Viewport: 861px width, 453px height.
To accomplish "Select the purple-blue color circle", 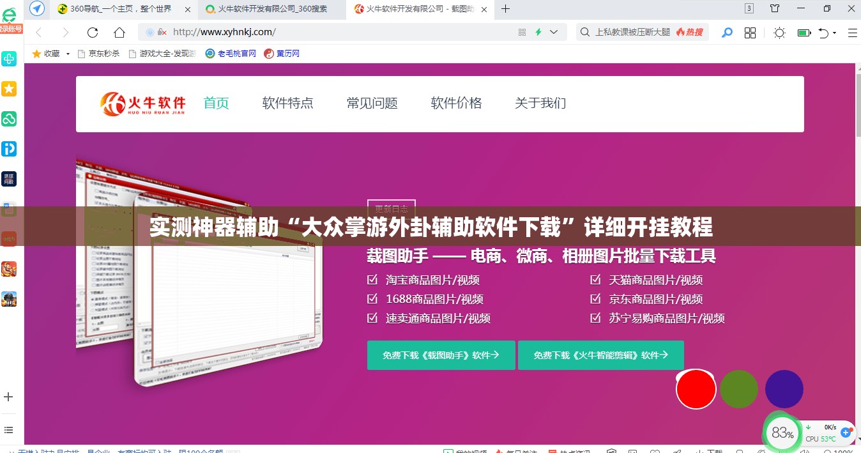I will coord(784,389).
